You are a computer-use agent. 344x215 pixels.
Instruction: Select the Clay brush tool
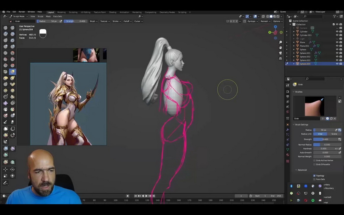(6, 34)
